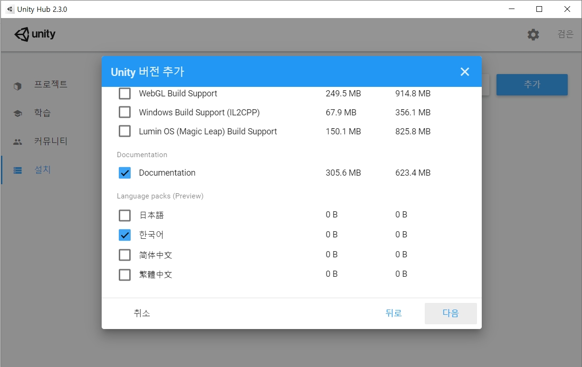
Task: Click the projects cube icon in the sidebar
Action: [18, 86]
